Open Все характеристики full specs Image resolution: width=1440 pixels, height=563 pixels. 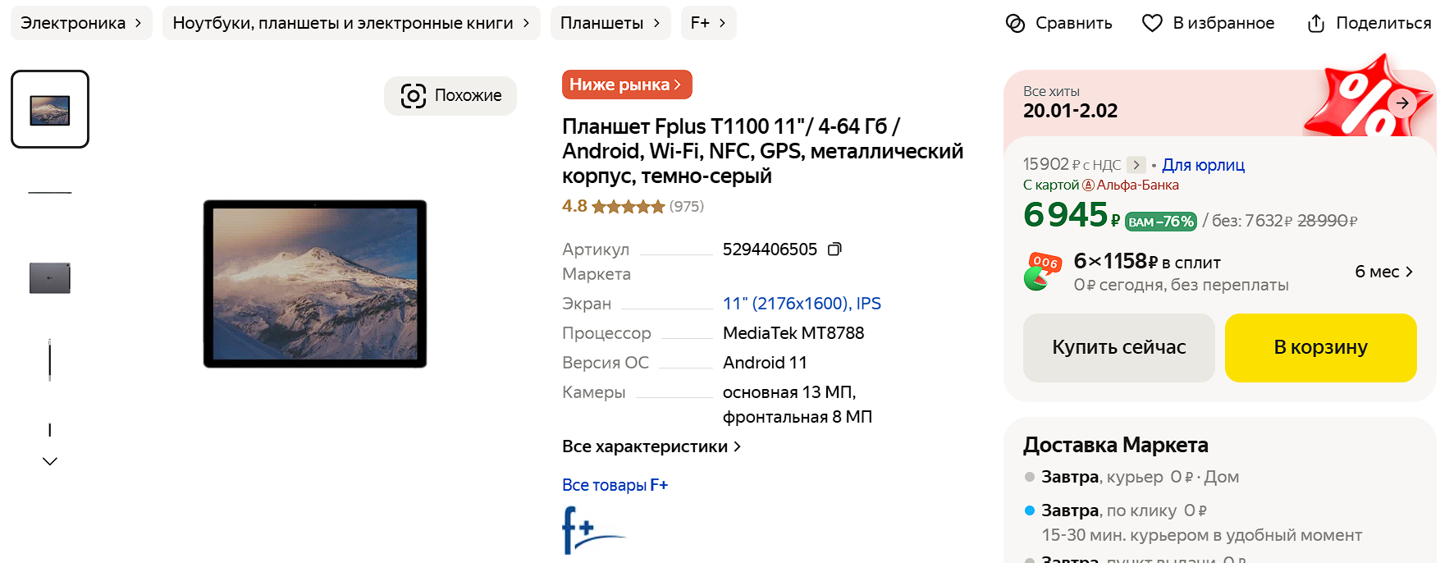click(651, 446)
